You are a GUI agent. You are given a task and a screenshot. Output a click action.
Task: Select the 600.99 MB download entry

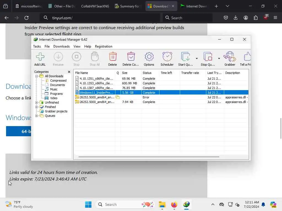tap(161, 83)
